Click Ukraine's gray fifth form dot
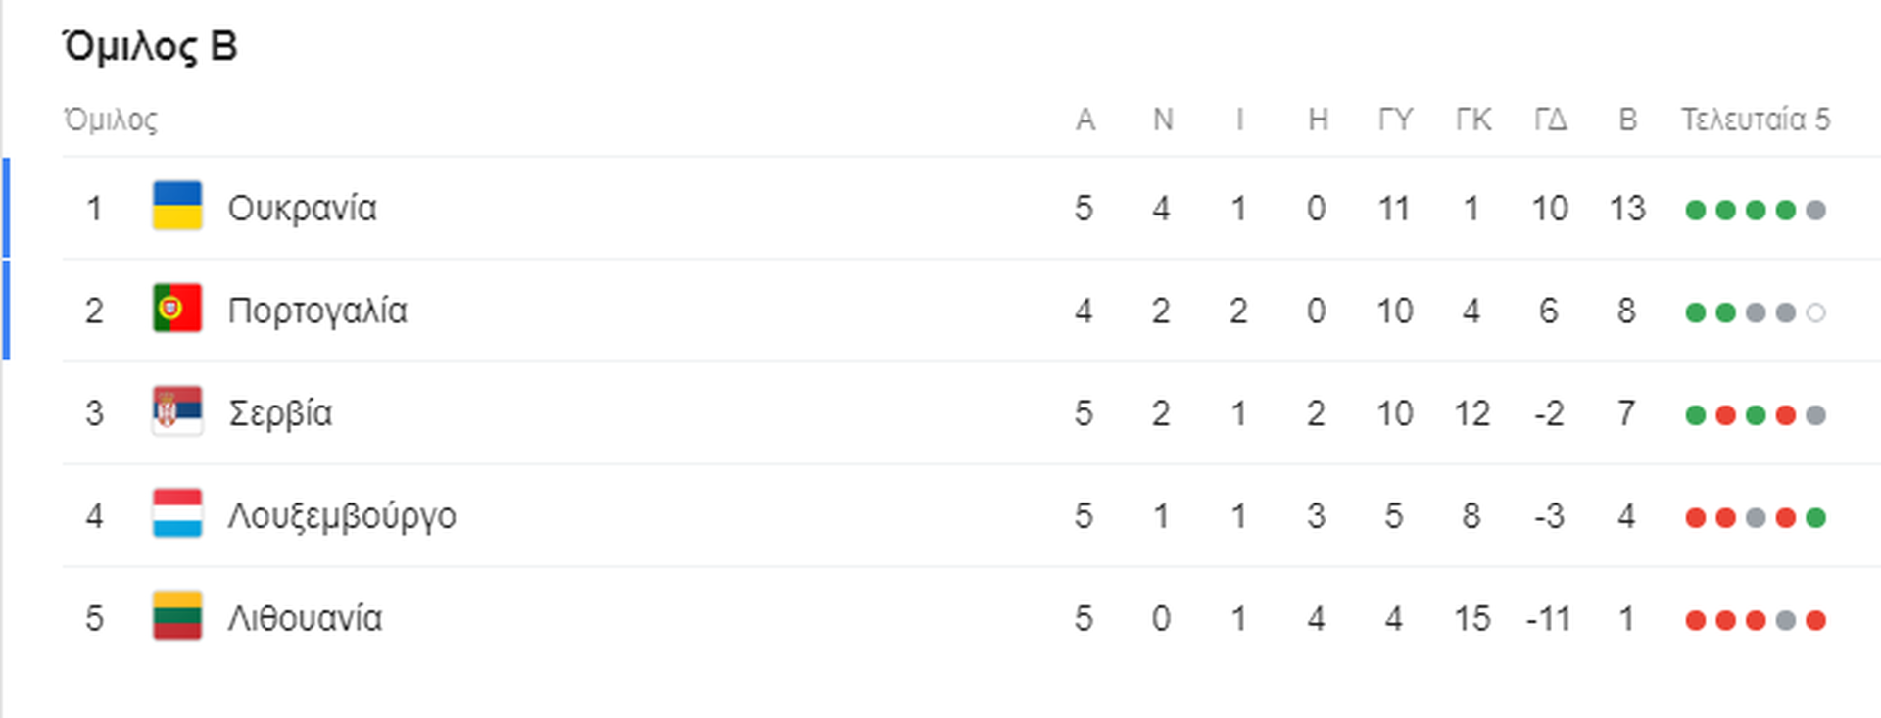 pos(1815,210)
